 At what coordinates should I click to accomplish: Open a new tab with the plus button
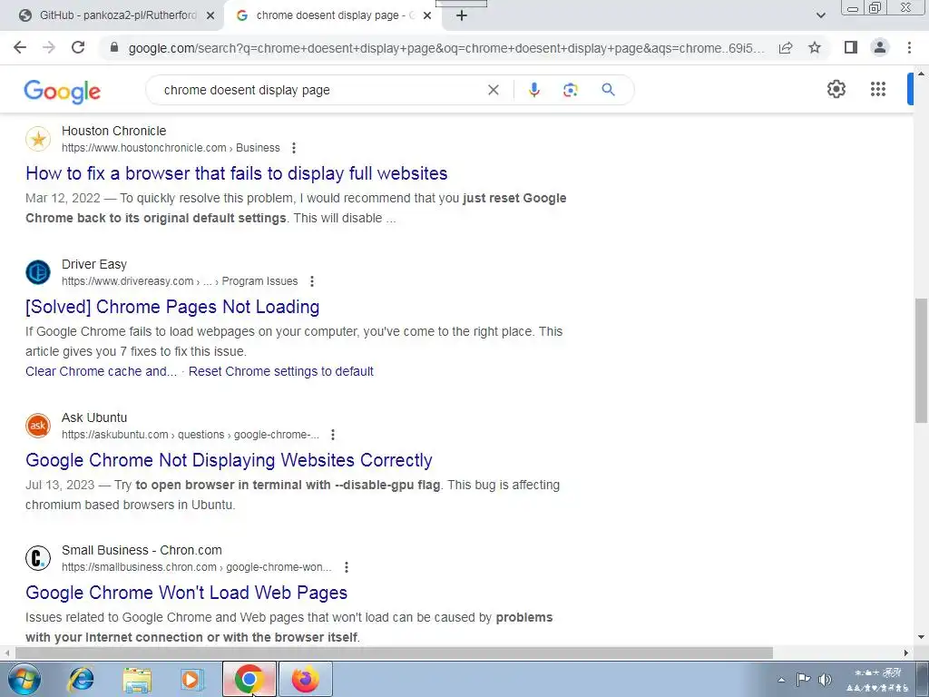(x=462, y=16)
